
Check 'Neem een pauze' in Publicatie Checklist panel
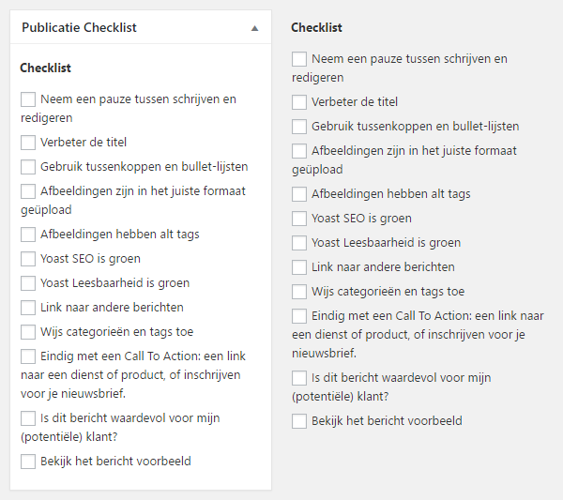(28, 98)
